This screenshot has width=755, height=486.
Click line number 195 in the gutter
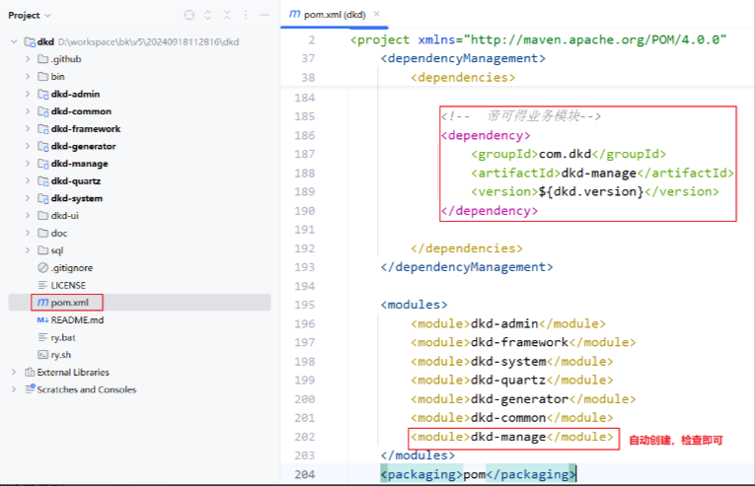(305, 305)
